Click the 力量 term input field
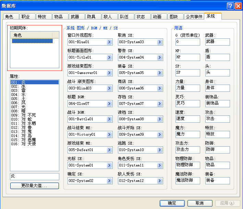The image size is (243, 209). click(x=188, y=88)
